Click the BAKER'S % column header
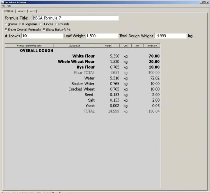Viewport: 210px width, 193px height. pyautogui.click(x=152, y=46)
